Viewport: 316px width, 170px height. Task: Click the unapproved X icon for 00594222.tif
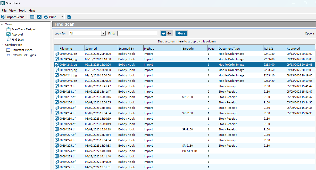[x=57, y=162]
